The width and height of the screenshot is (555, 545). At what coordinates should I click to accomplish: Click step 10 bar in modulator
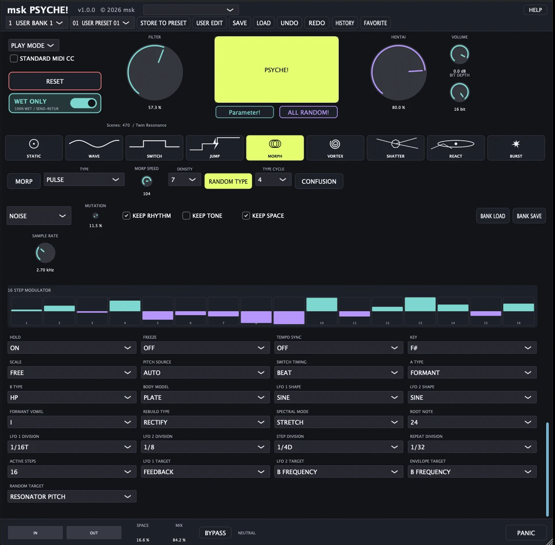click(322, 304)
